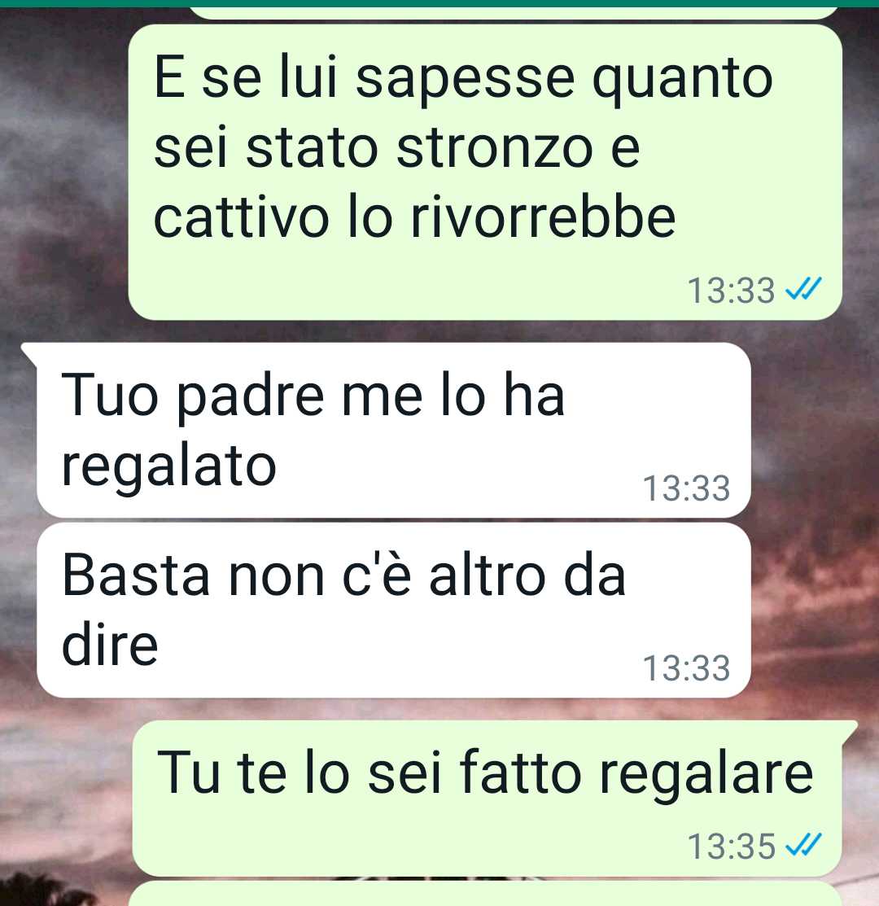The height and width of the screenshot is (906, 879).
Task: Tap the "Basta non c'è altro da dire" message
Action: (394, 611)
